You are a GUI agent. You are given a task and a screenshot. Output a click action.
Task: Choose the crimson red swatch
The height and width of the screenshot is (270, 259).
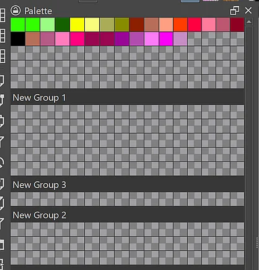click(195, 24)
